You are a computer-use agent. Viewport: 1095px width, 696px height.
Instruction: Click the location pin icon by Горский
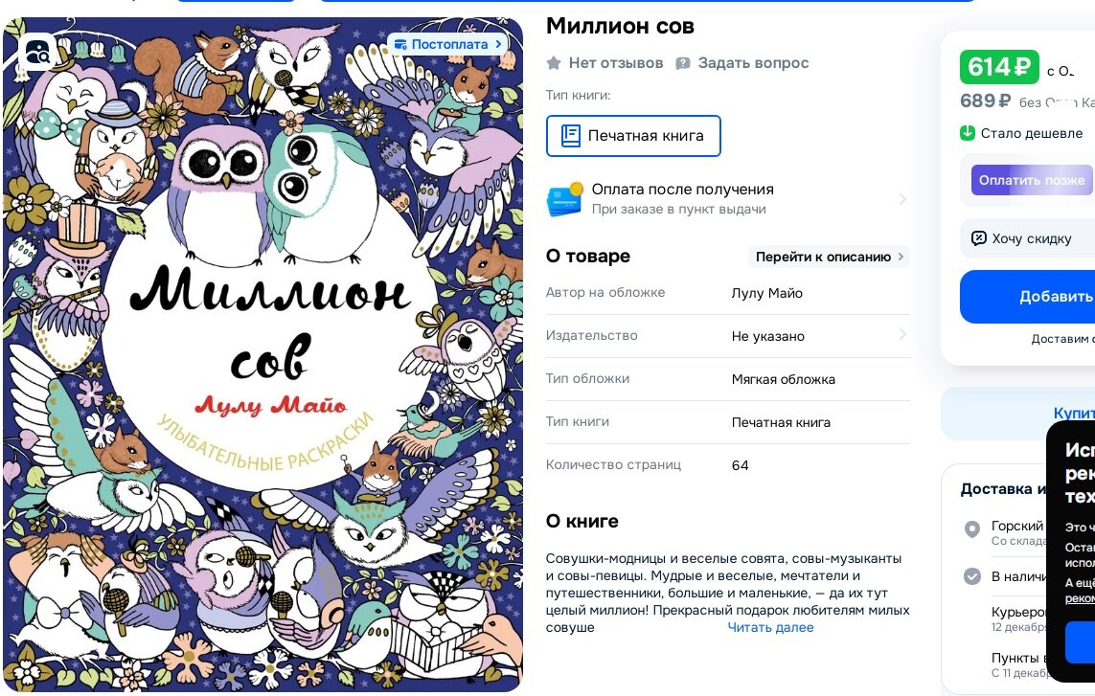click(972, 529)
